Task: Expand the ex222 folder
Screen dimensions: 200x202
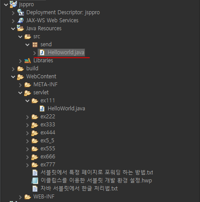Action: click(28, 117)
